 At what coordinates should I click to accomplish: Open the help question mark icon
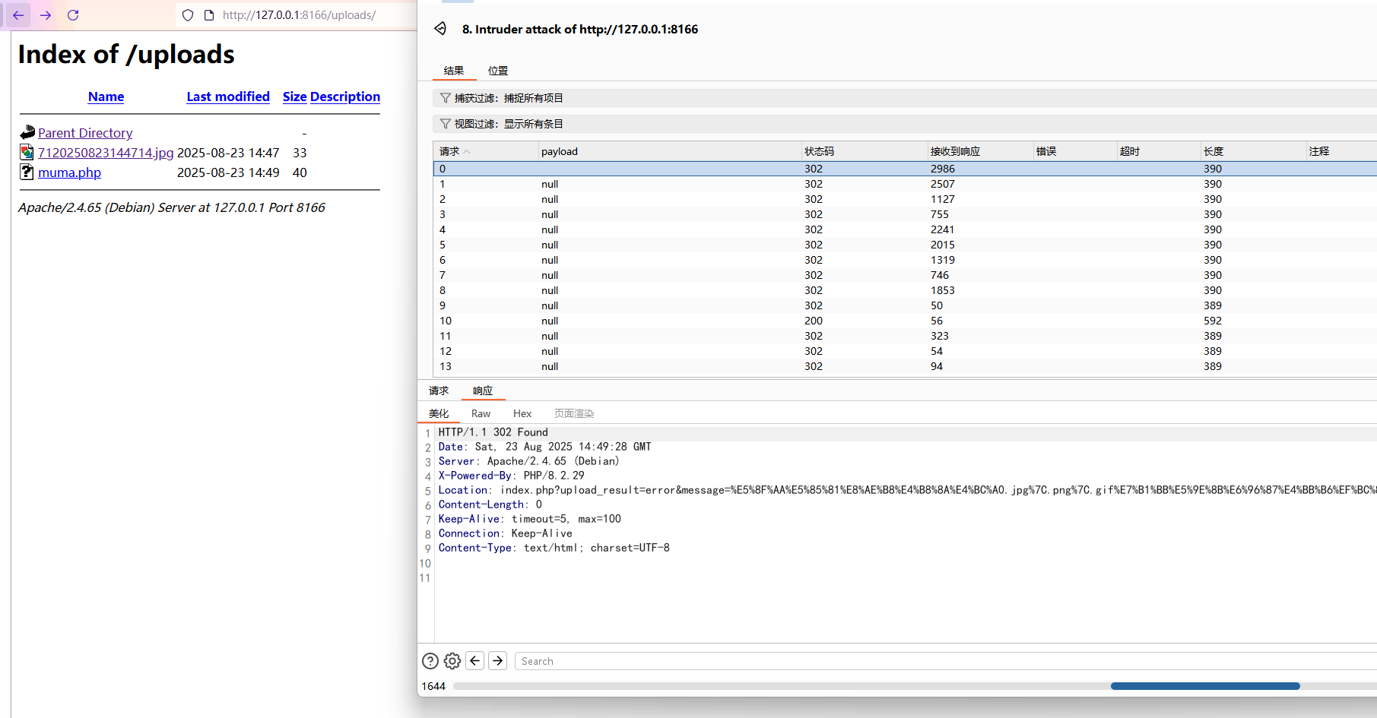pos(430,661)
